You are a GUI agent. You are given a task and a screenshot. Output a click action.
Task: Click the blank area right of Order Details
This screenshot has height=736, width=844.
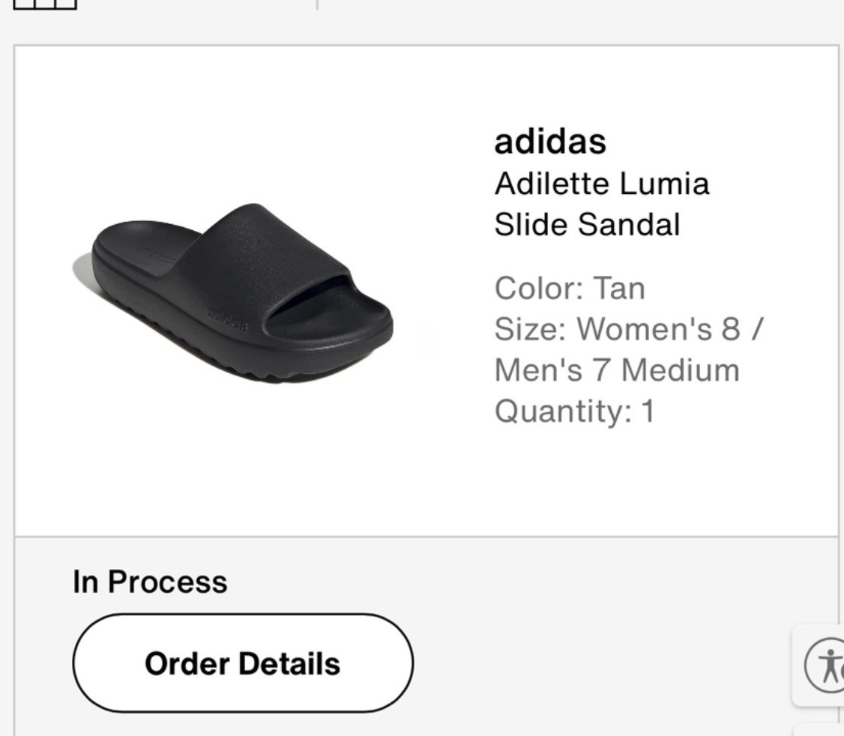point(600,663)
